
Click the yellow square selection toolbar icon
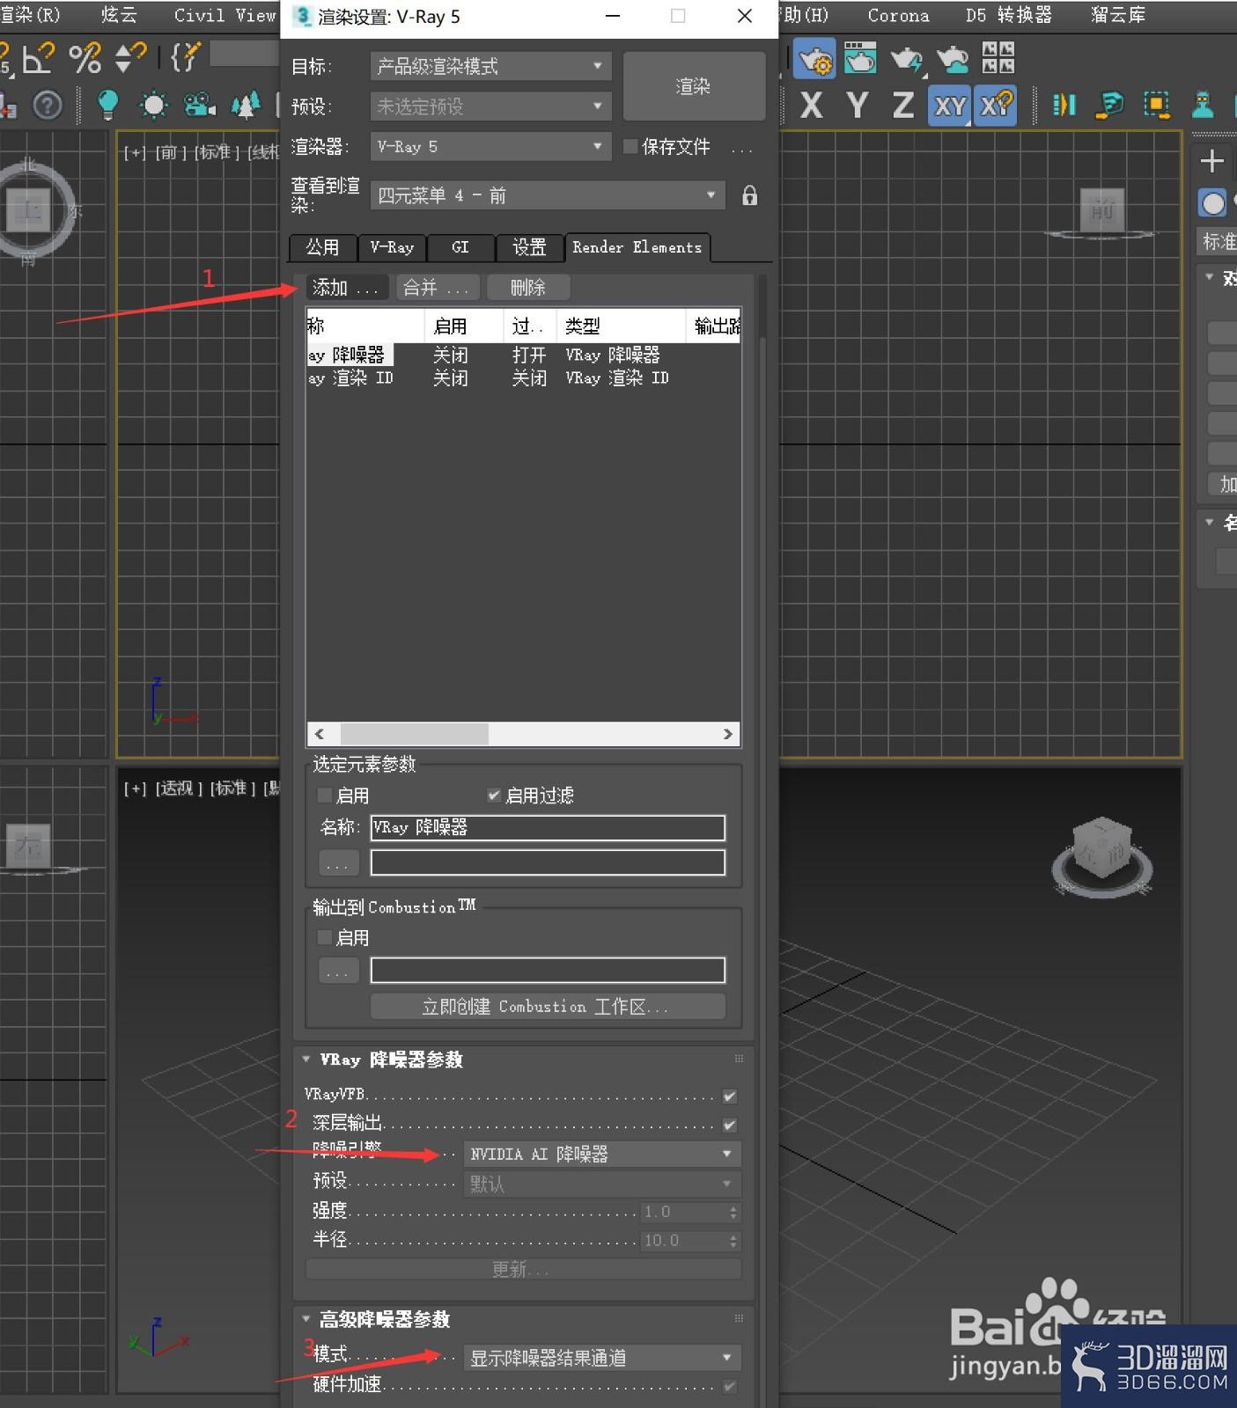click(1157, 106)
